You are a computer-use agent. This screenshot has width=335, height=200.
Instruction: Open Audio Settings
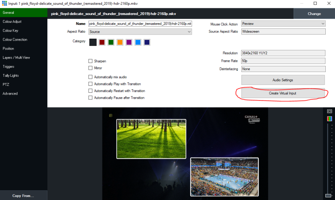click(x=283, y=80)
